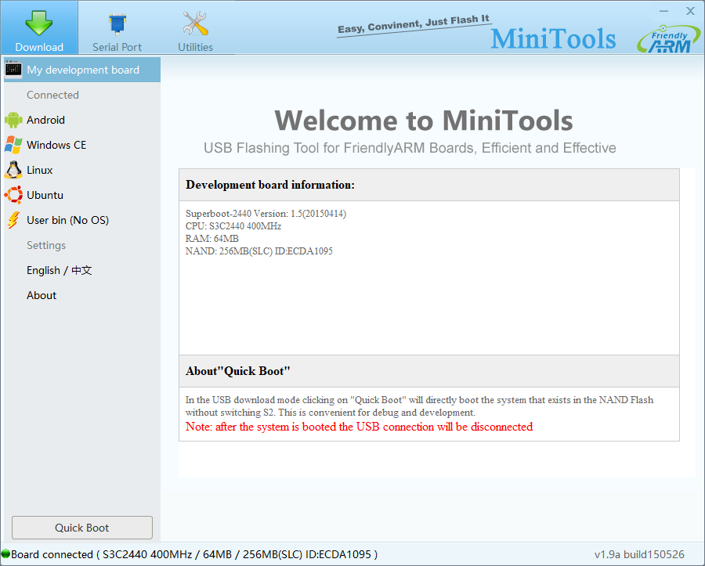Image resolution: width=705 pixels, height=566 pixels.
Task: Click the USB Flashing Tool subtitle
Action: [x=410, y=148]
